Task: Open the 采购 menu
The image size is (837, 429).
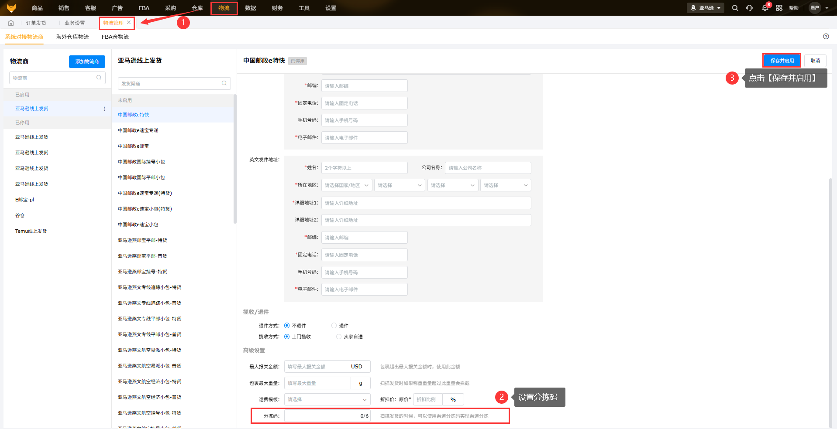Action: pyautogui.click(x=170, y=8)
